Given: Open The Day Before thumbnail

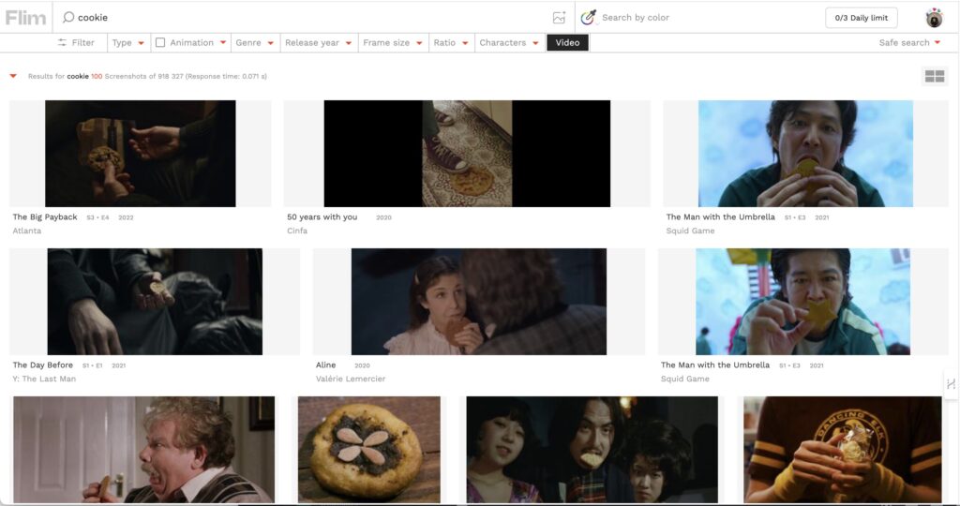Looking at the screenshot, I should pos(155,302).
